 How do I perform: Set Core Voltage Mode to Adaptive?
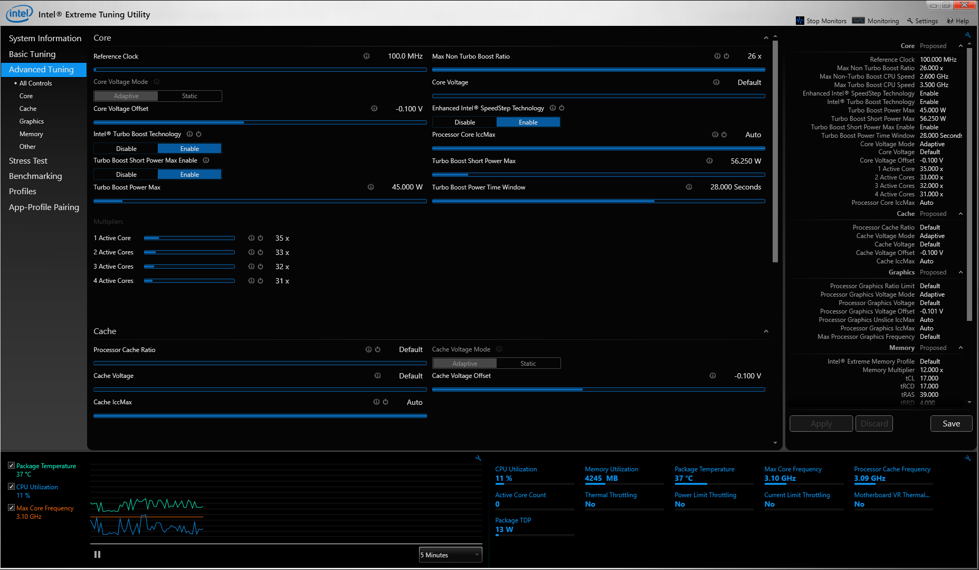point(126,96)
